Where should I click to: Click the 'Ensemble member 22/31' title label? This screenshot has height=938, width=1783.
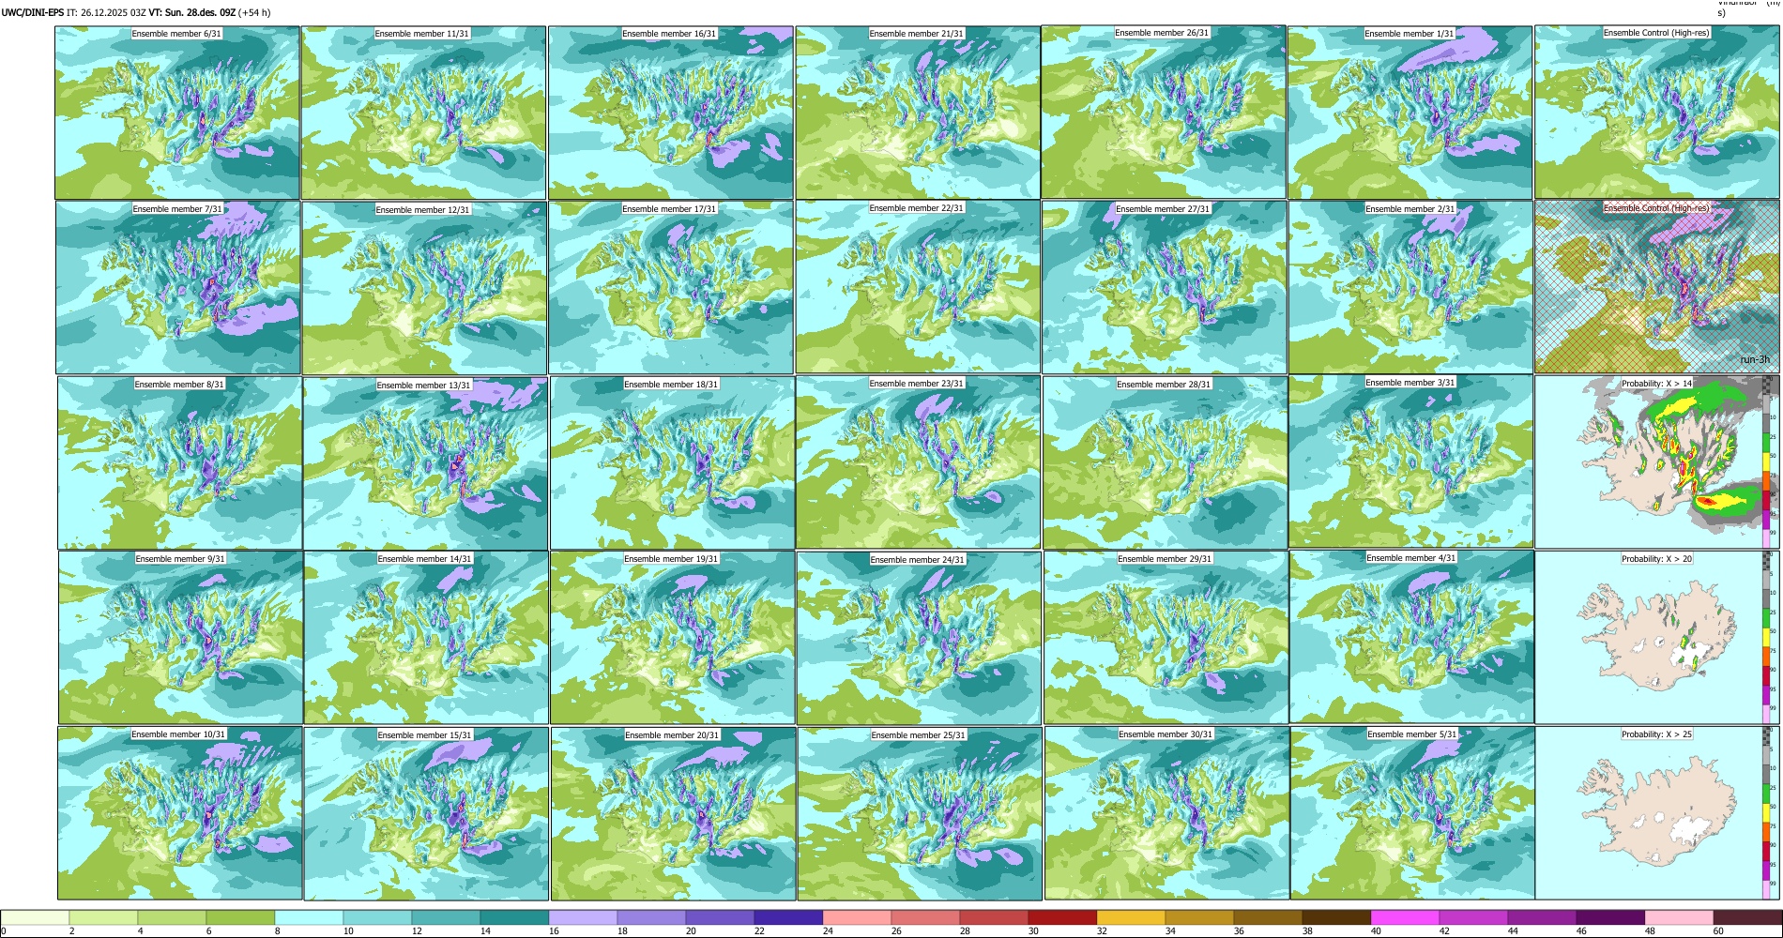click(x=917, y=208)
